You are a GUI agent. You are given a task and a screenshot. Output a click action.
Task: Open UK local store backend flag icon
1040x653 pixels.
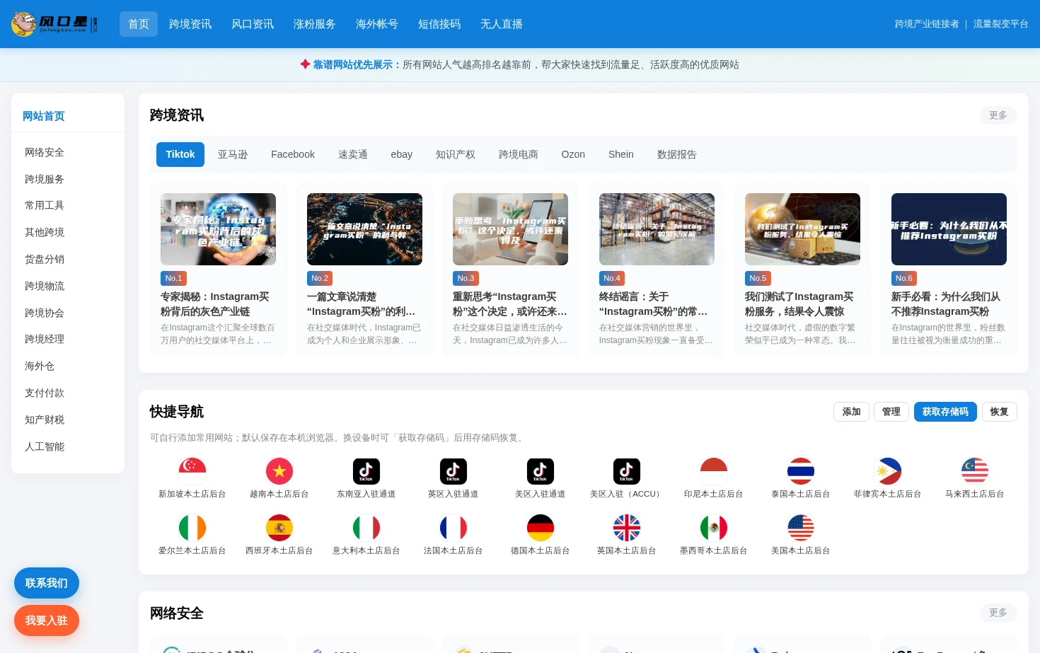[x=627, y=528]
